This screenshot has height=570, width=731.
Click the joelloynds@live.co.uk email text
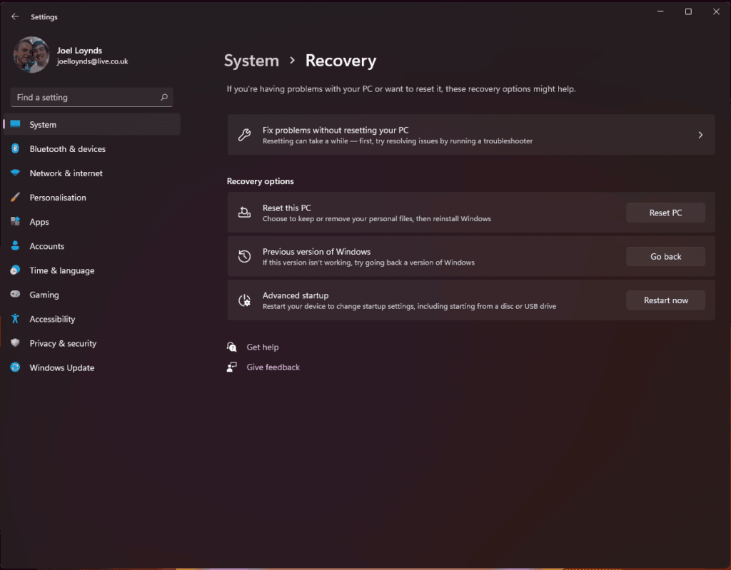click(92, 61)
